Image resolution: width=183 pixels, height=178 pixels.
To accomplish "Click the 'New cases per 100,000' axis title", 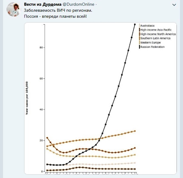I will [x=27, y=98].
